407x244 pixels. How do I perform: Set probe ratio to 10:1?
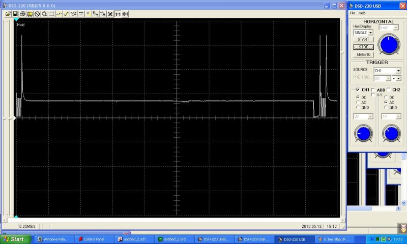(x=125, y=14)
